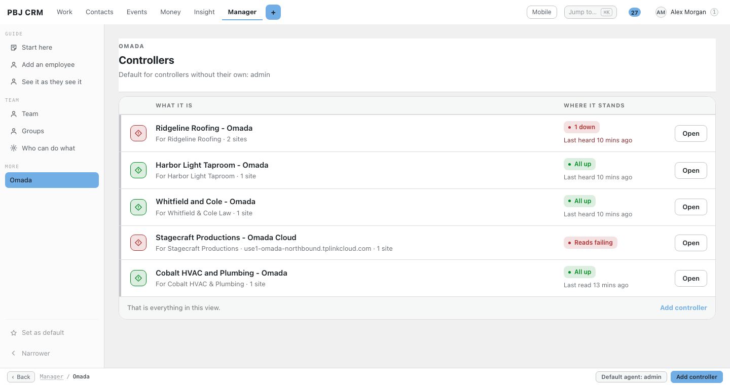Collapse sidebar with the Narrower chevron
This screenshot has height=385, width=730.
click(14, 354)
